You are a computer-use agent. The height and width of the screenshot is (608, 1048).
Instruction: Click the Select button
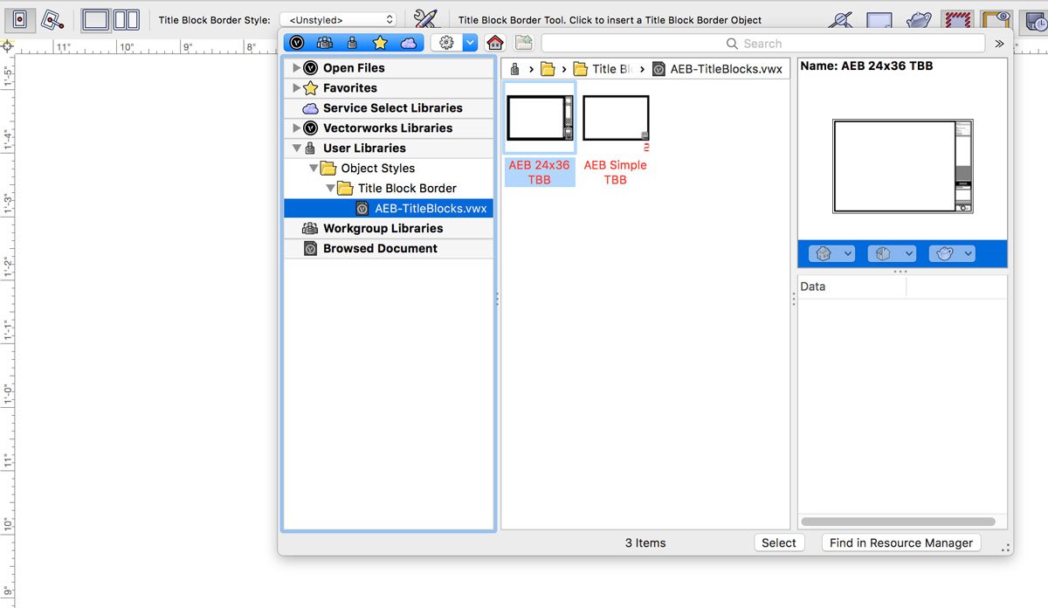pyautogui.click(x=778, y=542)
